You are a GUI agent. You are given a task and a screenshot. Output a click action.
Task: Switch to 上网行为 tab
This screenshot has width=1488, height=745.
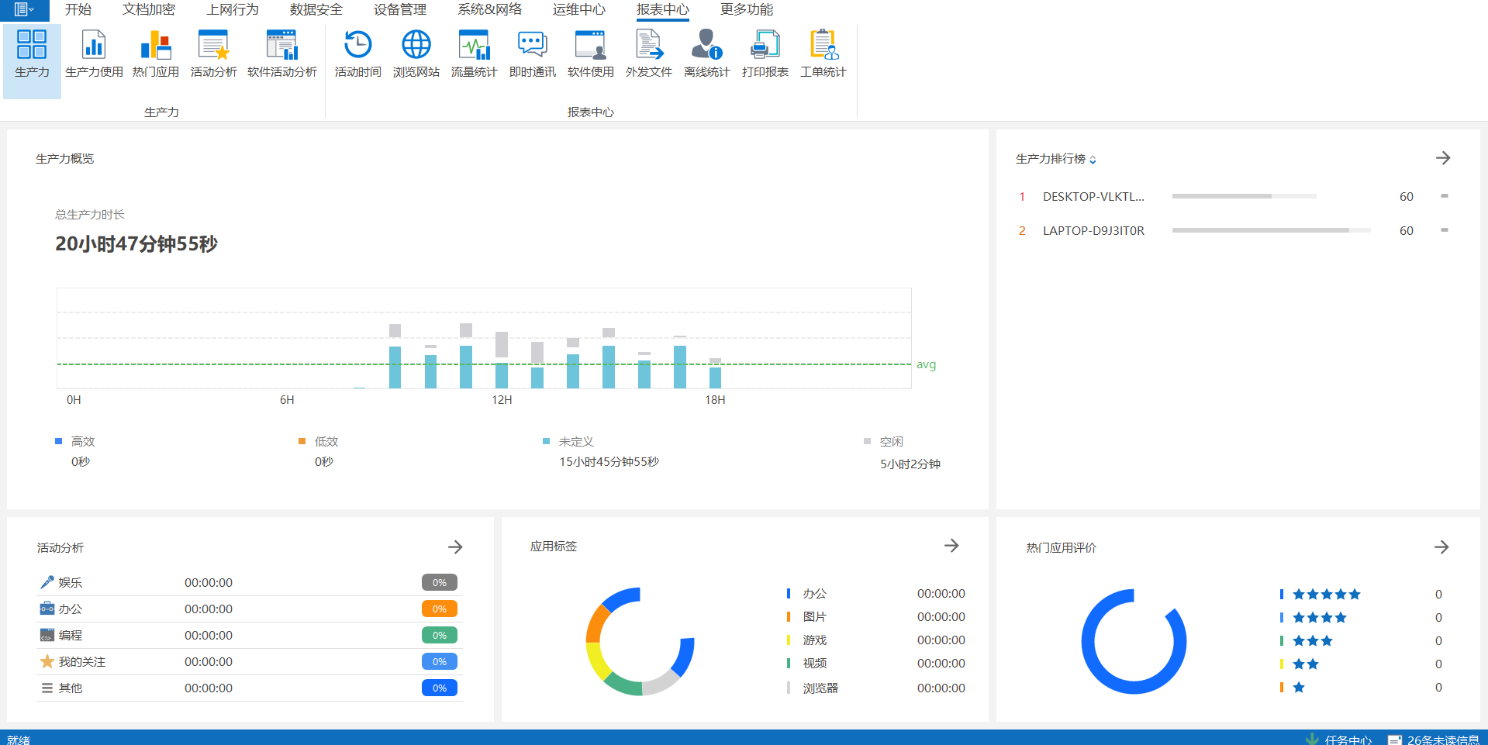tap(233, 9)
